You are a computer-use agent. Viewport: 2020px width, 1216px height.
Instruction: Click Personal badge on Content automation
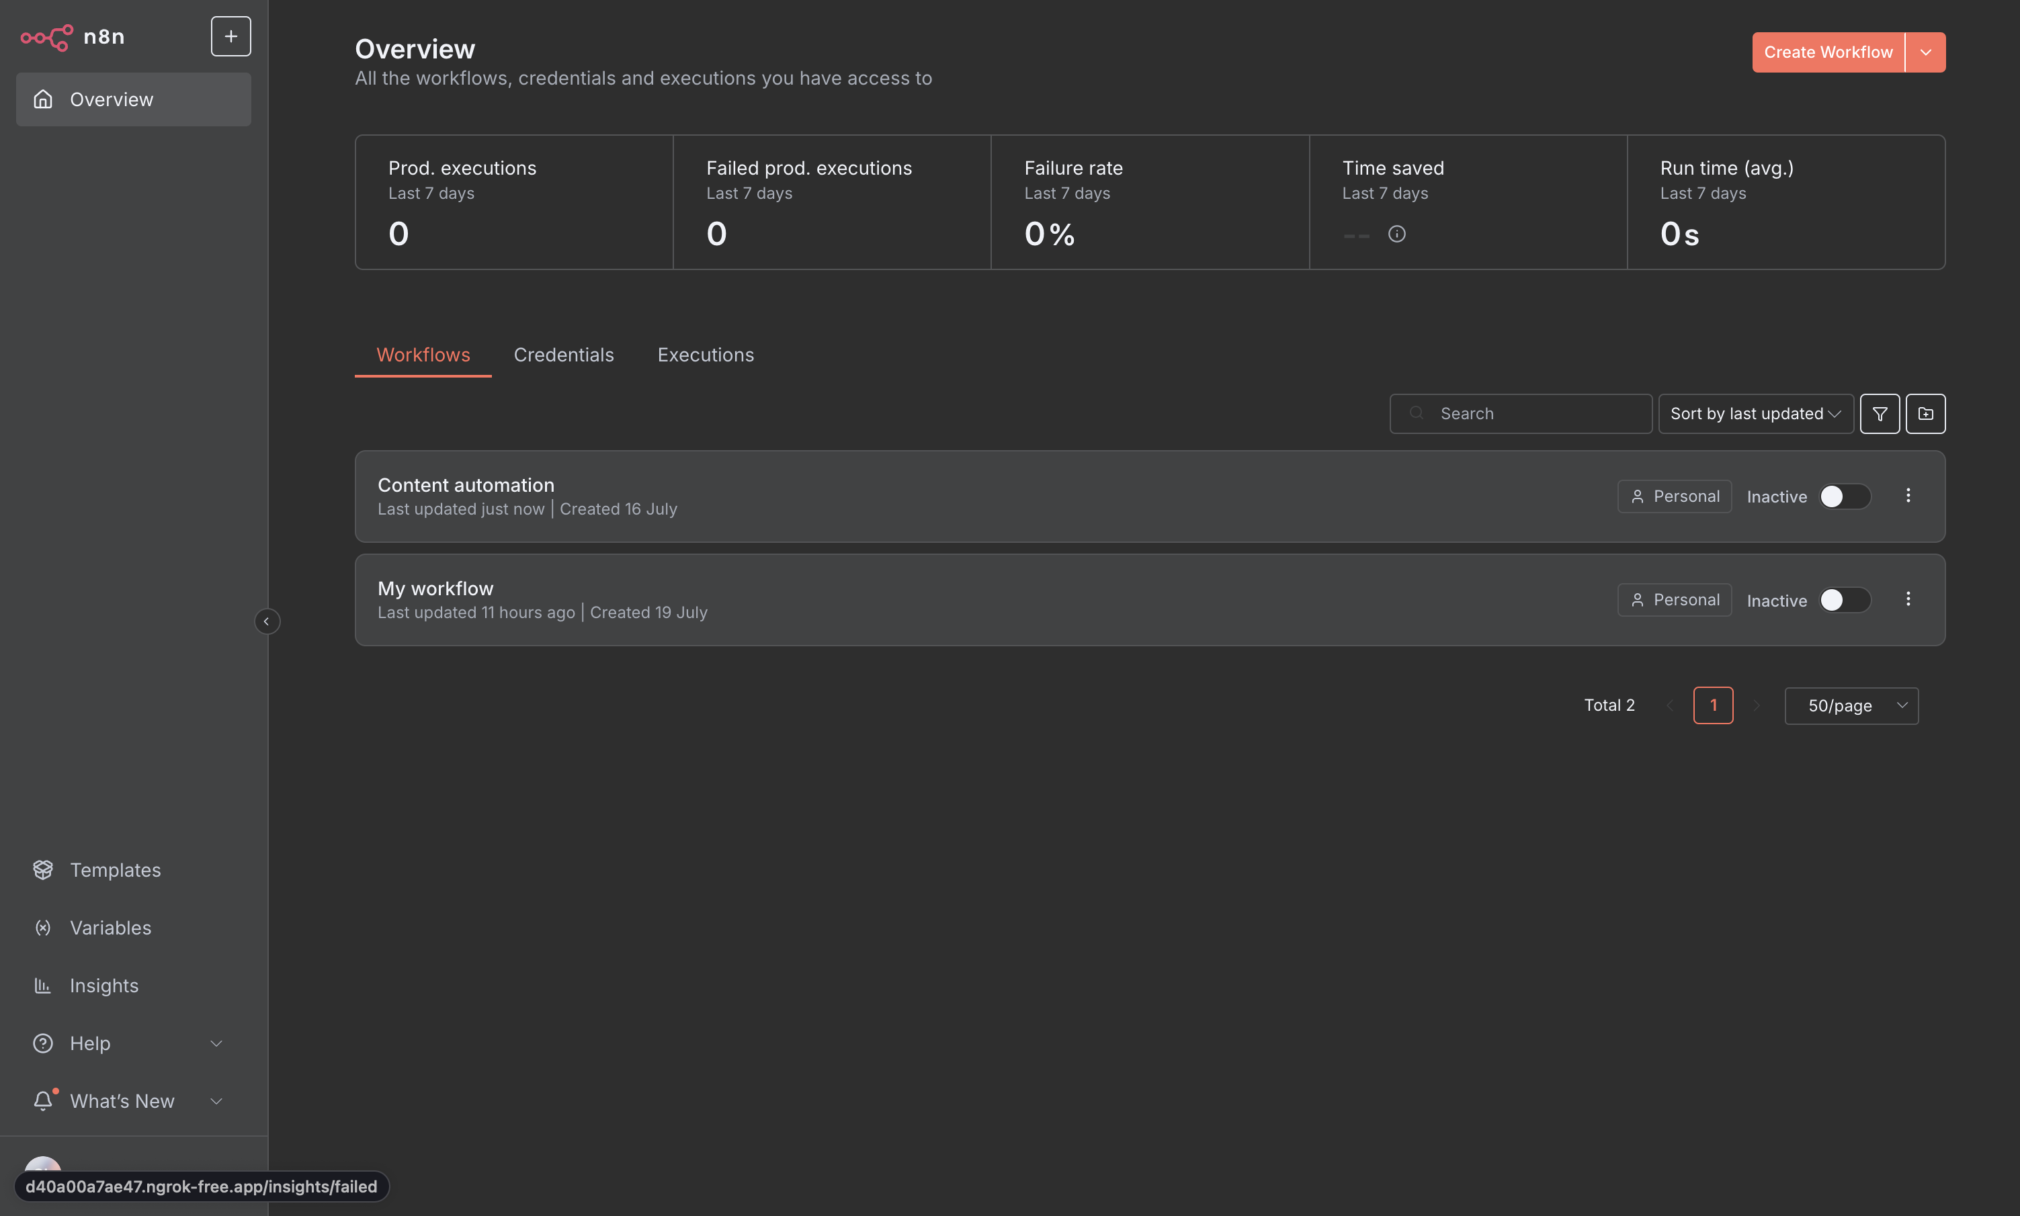[x=1674, y=496]
